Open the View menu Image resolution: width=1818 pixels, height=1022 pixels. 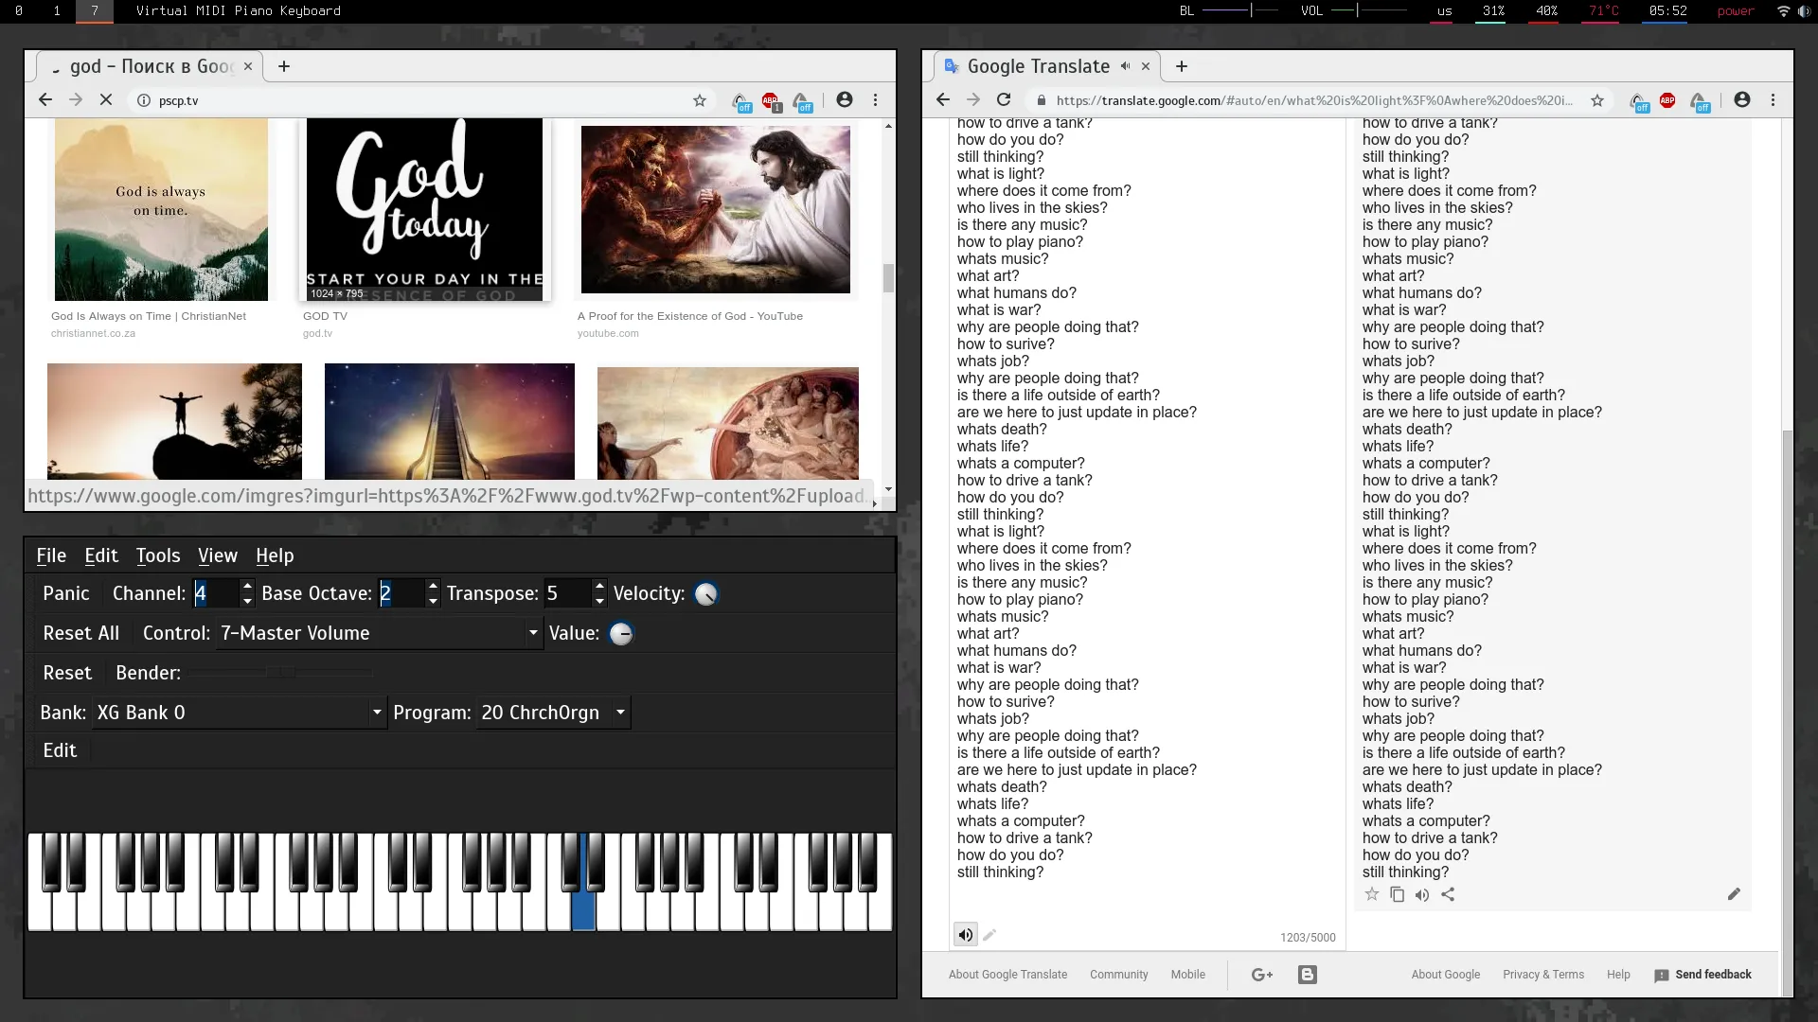[x=217, y=555]
